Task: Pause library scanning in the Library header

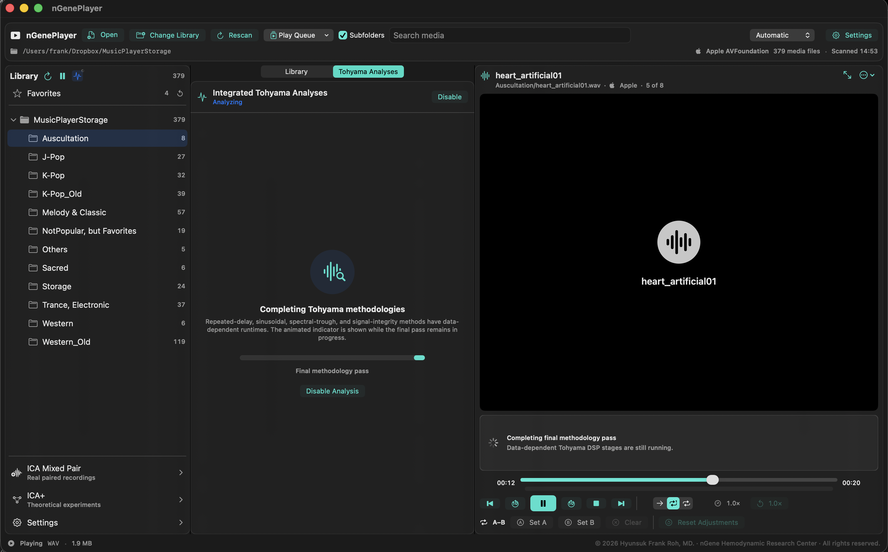Action: (62, 76)
